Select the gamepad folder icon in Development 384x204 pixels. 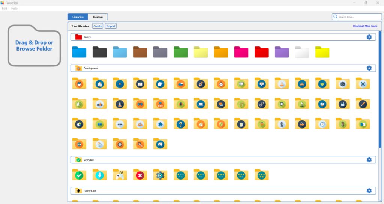pyautogui.click(x=140, y=103)
